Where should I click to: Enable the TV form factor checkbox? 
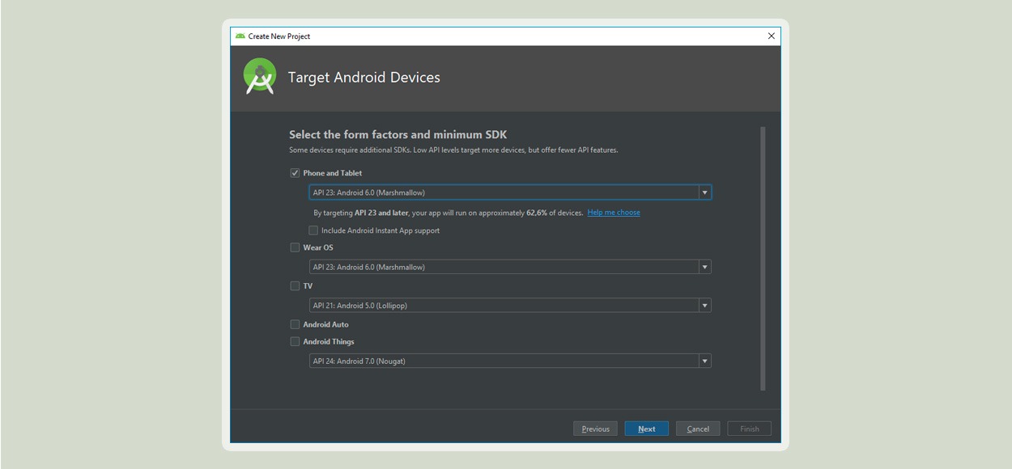click(x=295, y=285)
